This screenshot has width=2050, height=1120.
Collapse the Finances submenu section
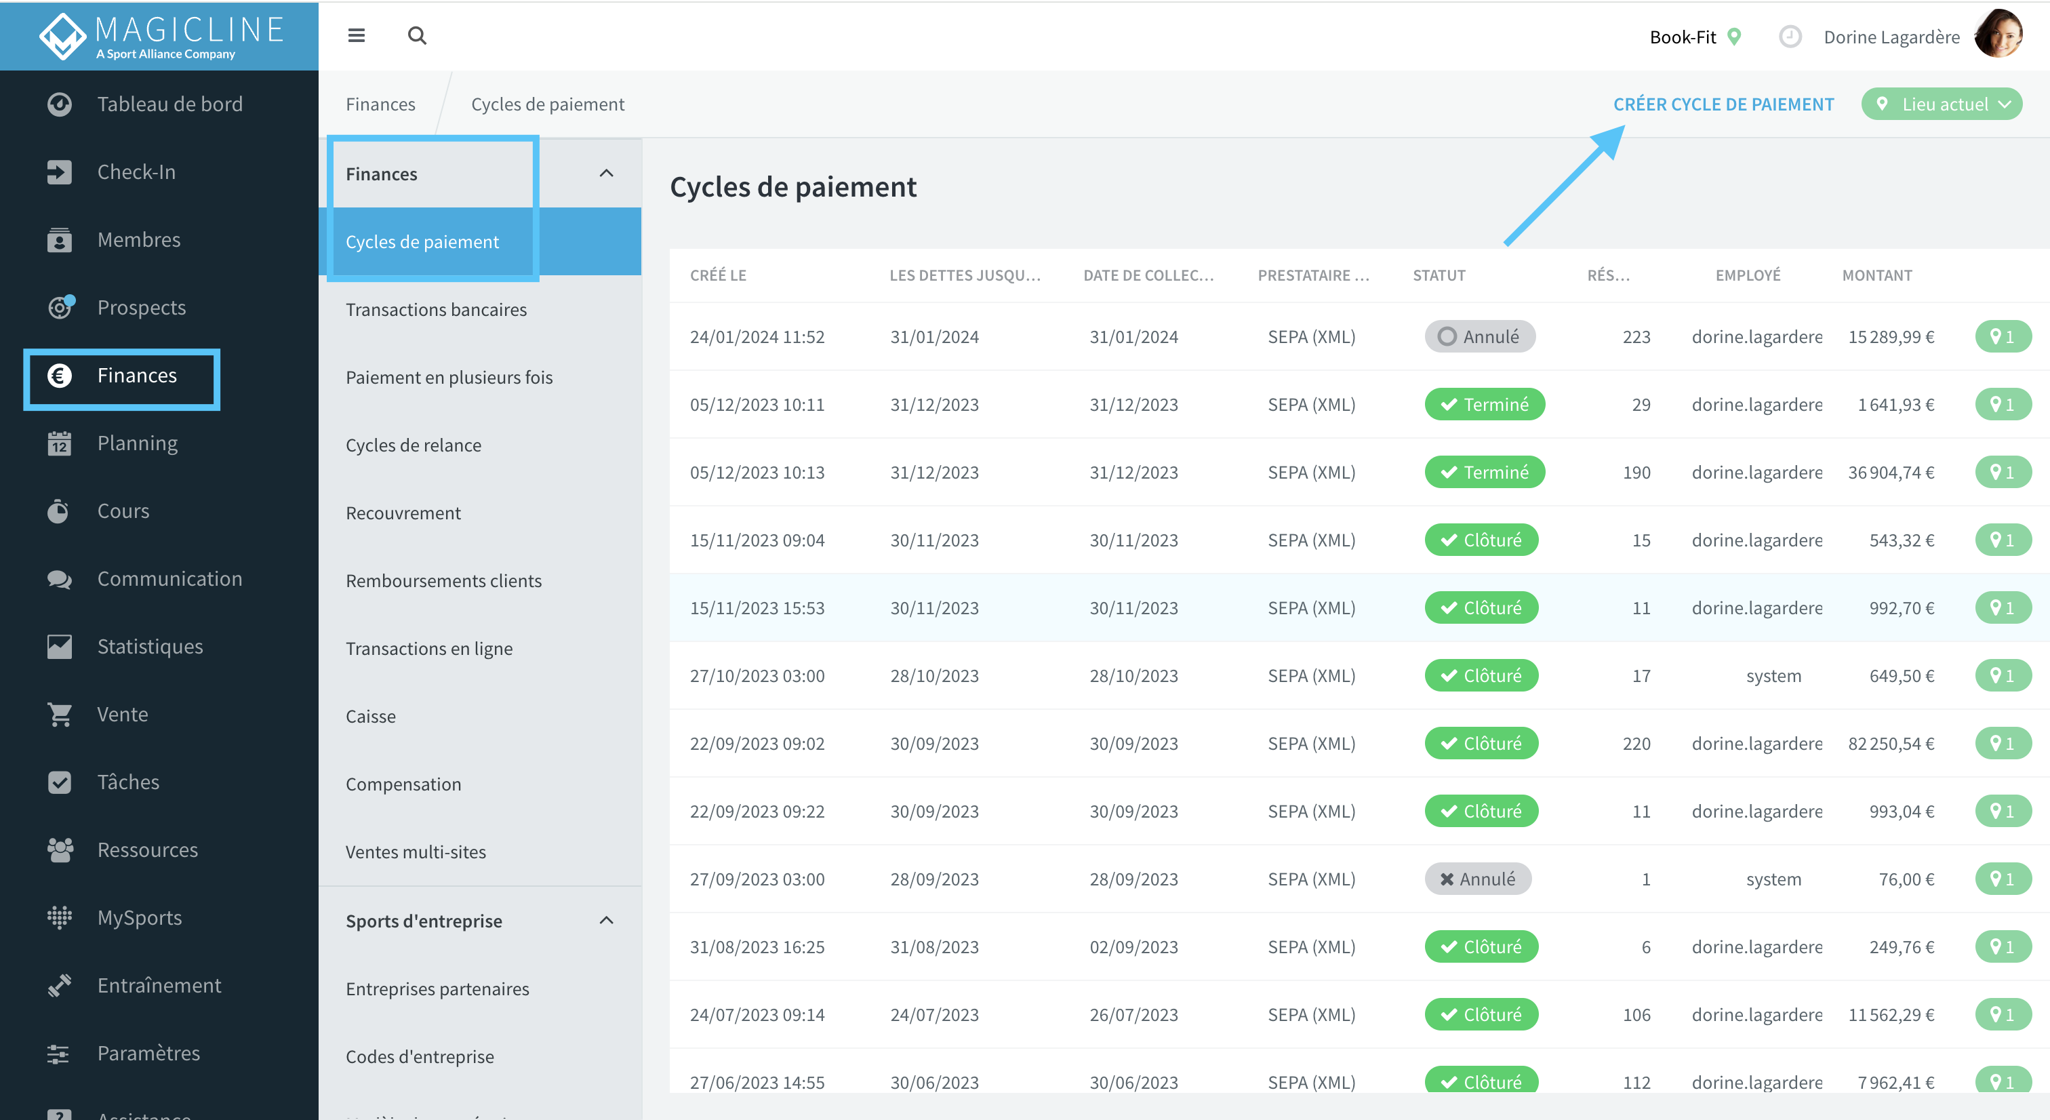607,174
